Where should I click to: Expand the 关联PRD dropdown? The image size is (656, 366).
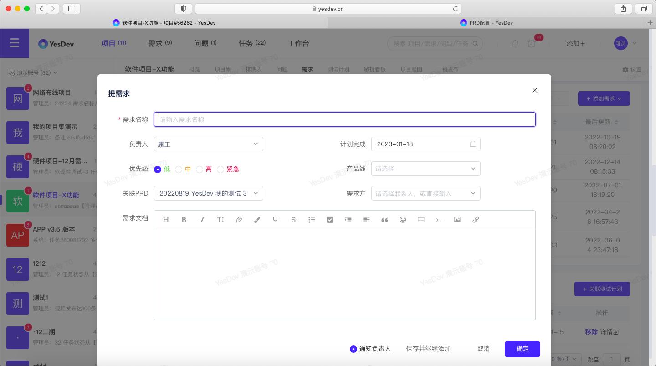tap(208, 193)
